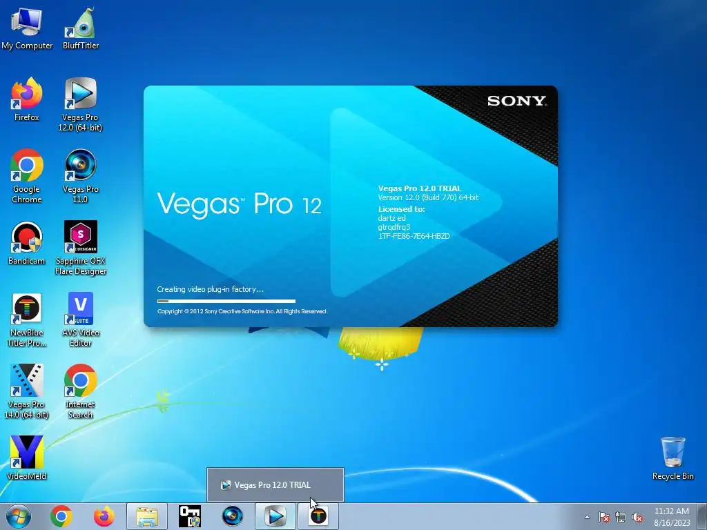Click the Vegas Pro 12 splash logo text

pyautogui.click(x=240, y=205)
